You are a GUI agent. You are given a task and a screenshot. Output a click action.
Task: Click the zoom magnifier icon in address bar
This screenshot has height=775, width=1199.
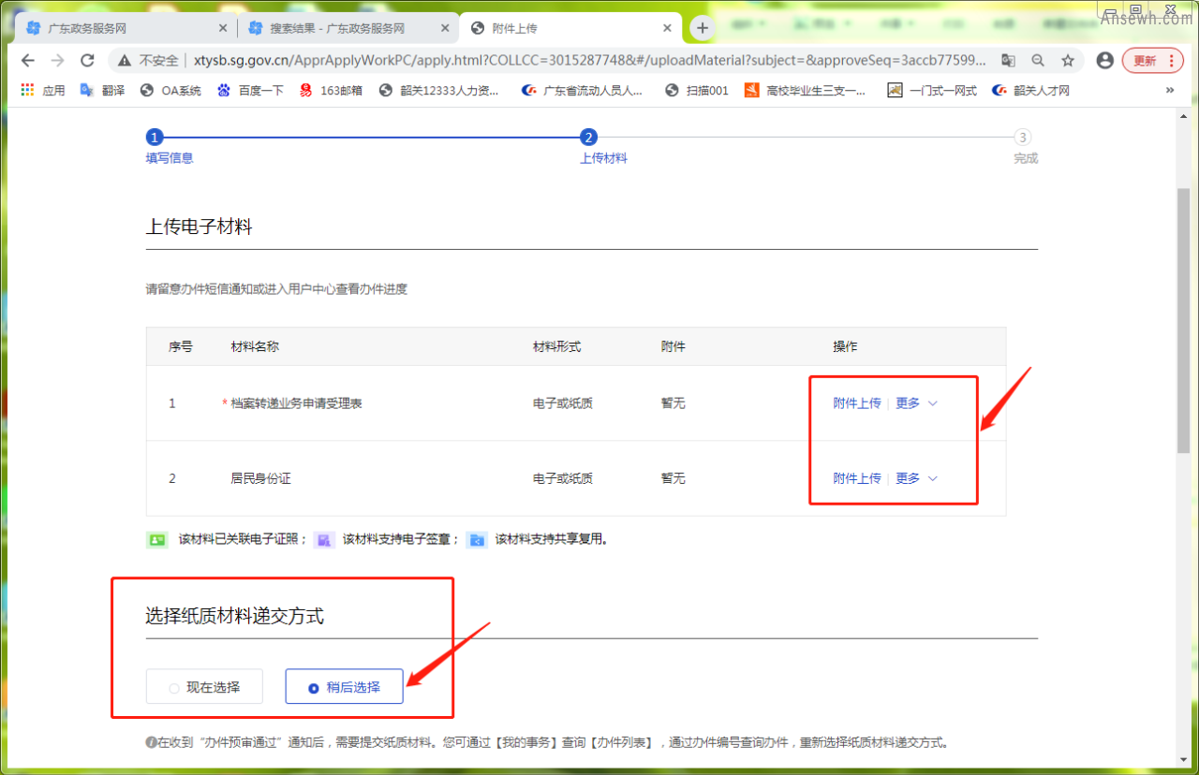pos(1038,61)
